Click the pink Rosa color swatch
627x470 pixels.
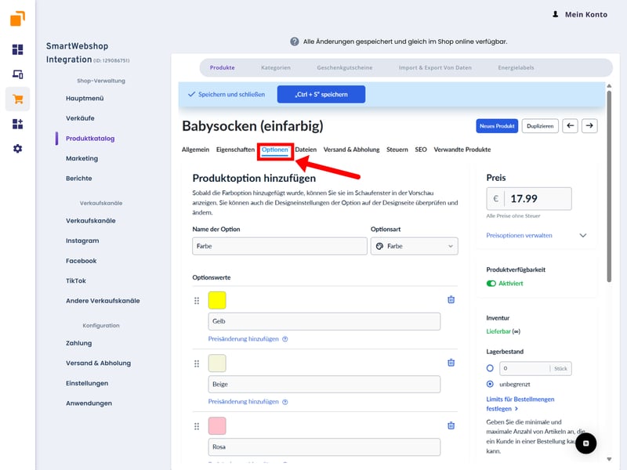click(217, 425)
